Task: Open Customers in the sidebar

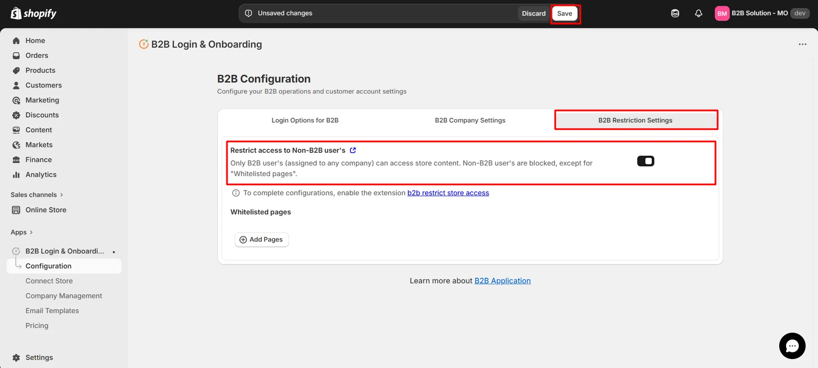Action: pyautogui.click(x=43, y=85)
